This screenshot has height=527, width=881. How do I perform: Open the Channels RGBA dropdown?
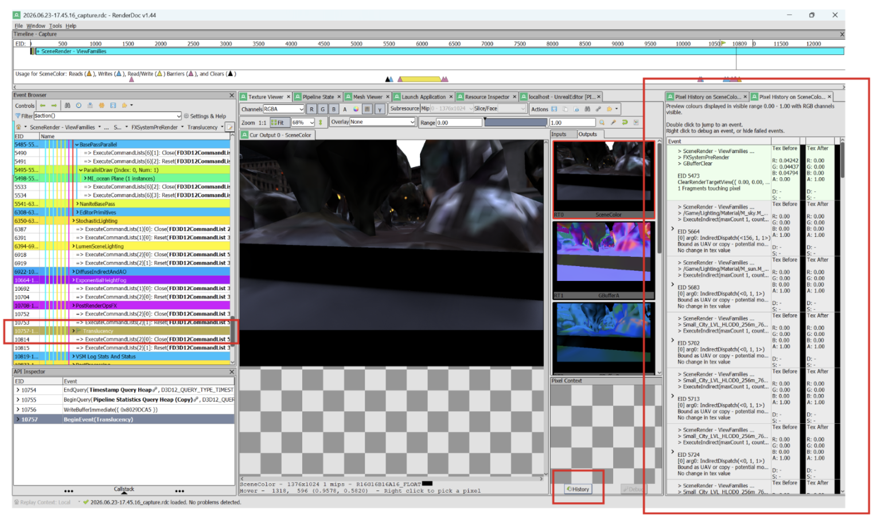[284, 109]
